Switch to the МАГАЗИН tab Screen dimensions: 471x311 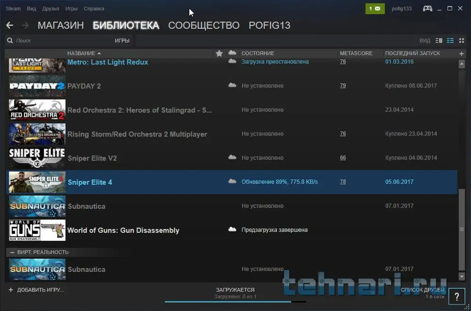click(61, 25)
